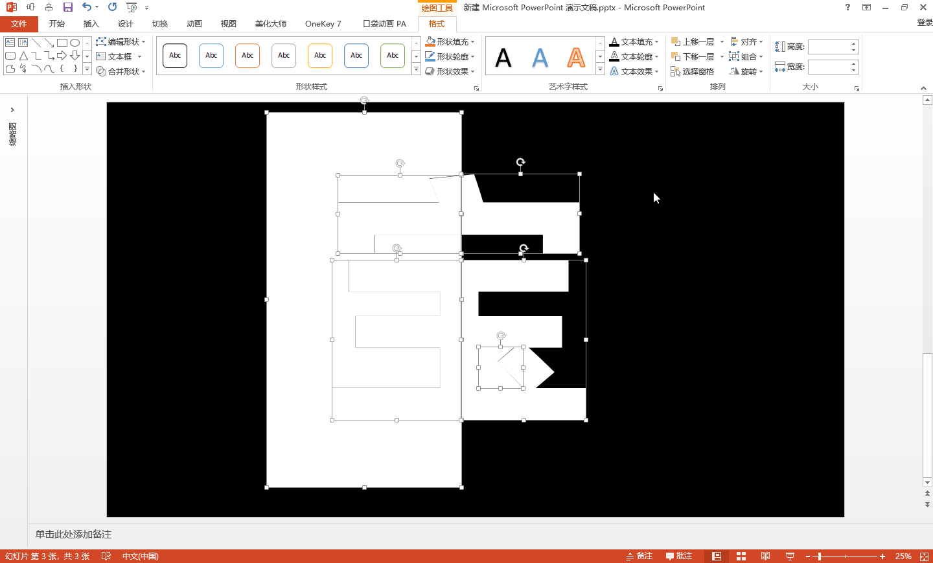Open the Rotate (旋转) menu

point(746,71)
